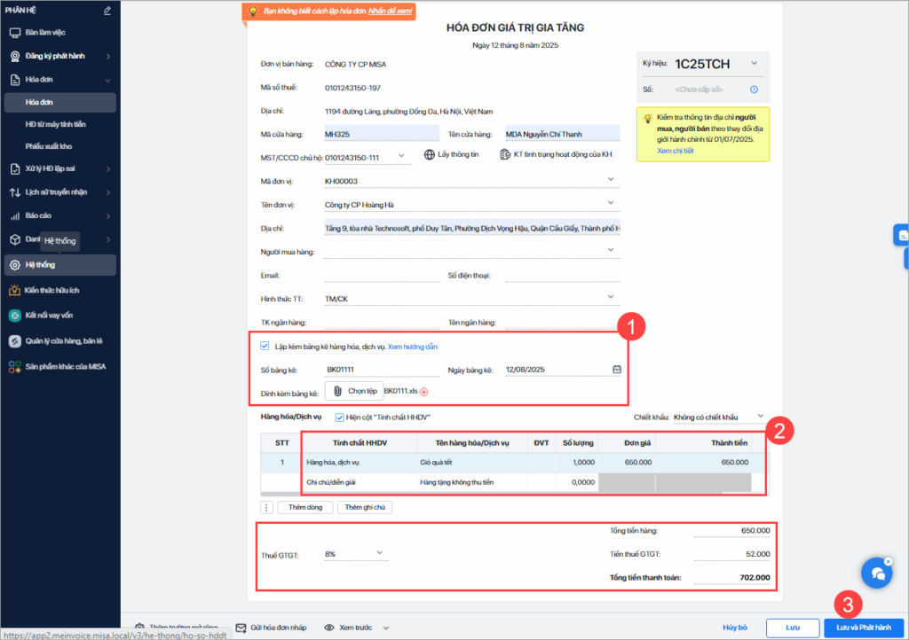The width and height of the screenshot is (909, 640).
Task: Click the Email input field
Action: pyautogui.click(x=382, y=276)
